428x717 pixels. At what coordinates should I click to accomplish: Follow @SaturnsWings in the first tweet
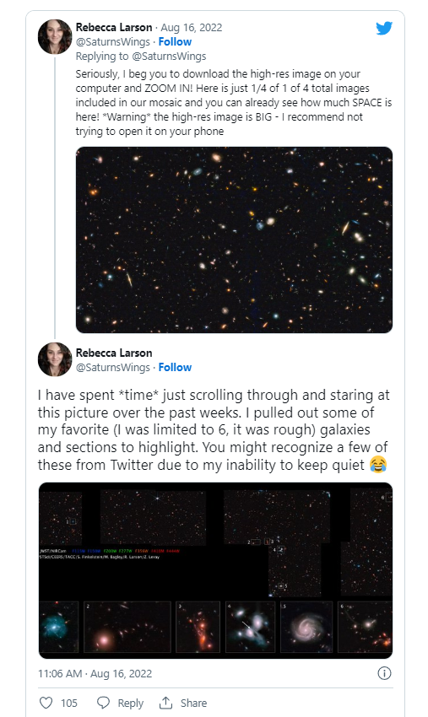pos(175,41)
